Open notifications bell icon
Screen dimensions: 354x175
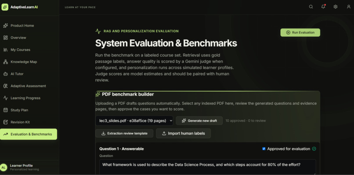point(323,7)
